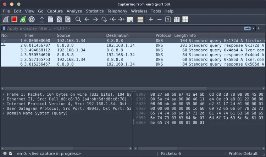Expand Domain Name System query details

tap(3, 113)
